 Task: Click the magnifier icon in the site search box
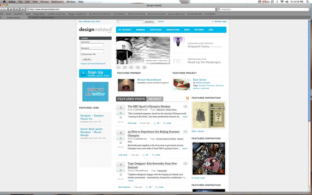point(118,22)
